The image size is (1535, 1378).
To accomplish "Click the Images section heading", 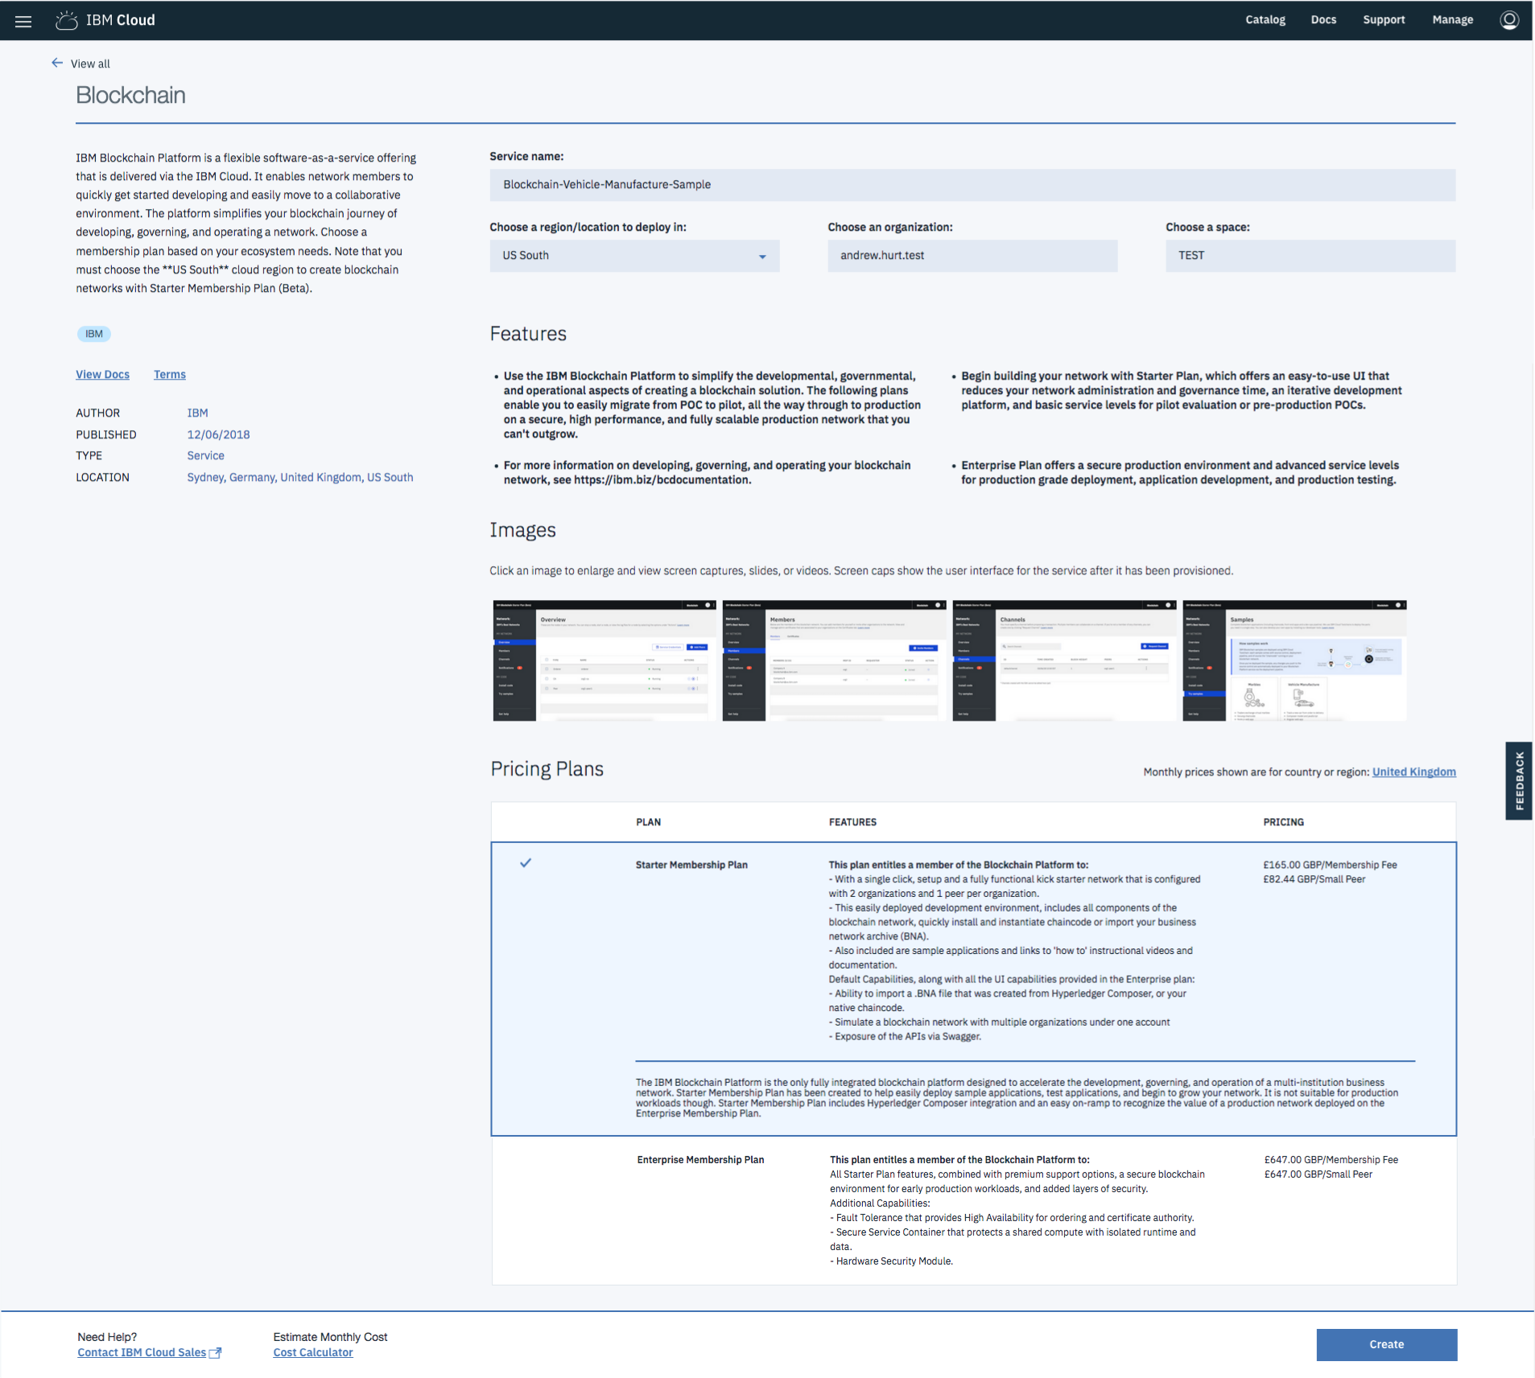I will coord(522,530).
